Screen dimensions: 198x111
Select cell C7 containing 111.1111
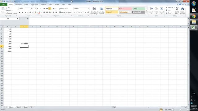click(x=24, y=44)
